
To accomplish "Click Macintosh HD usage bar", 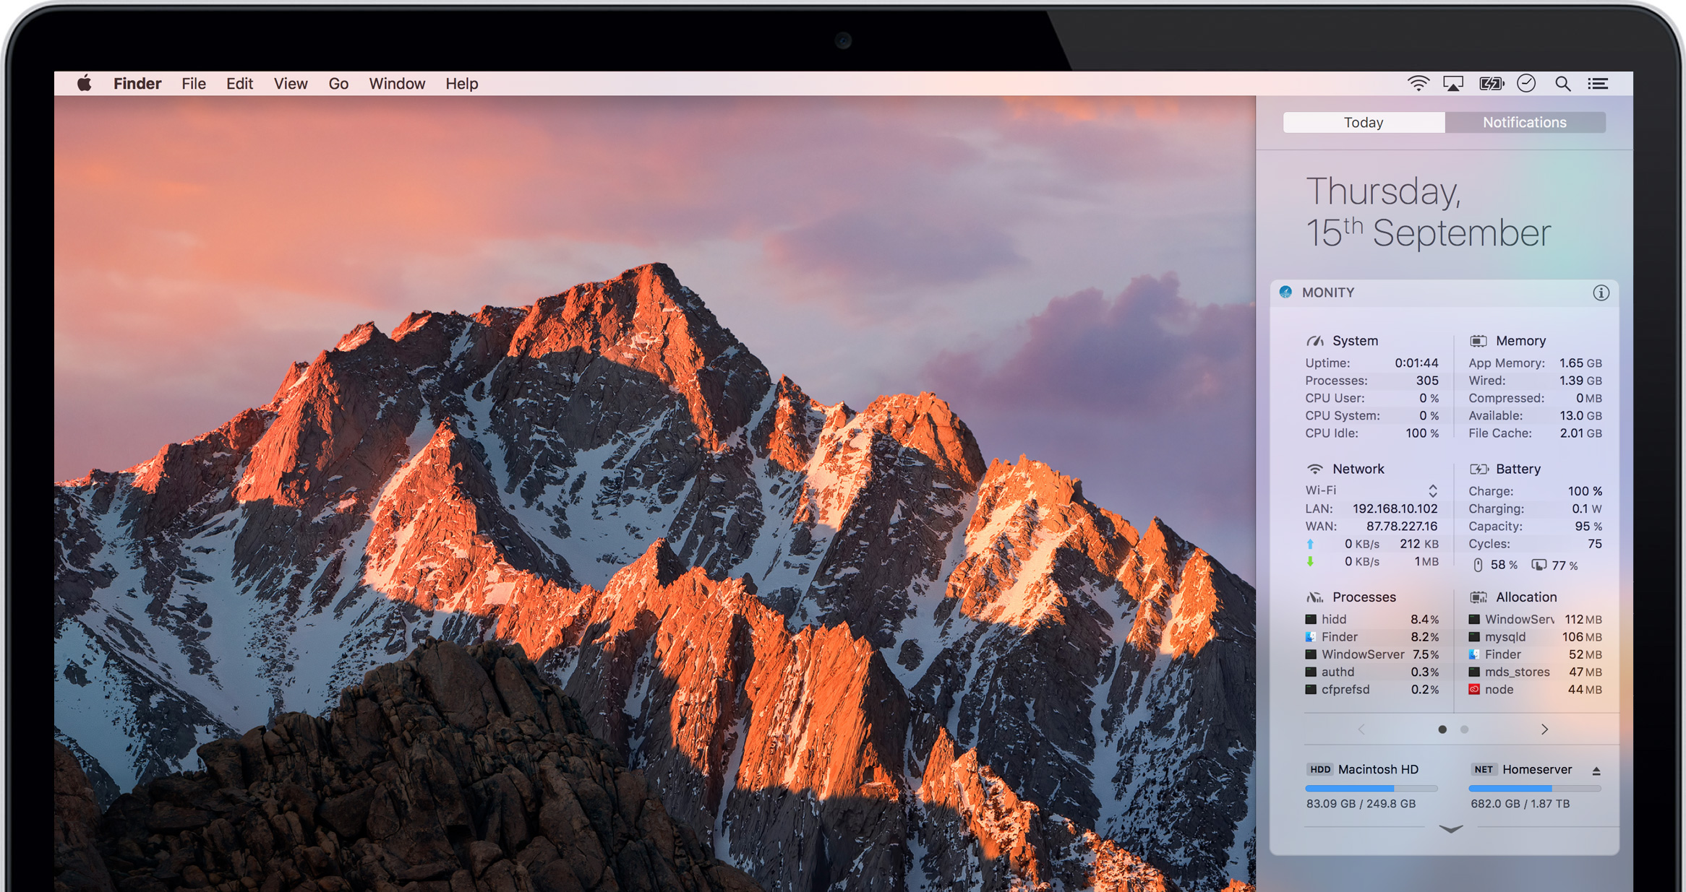I will (1372, 788).
